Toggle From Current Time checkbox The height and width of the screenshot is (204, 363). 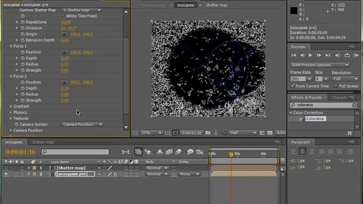point(293,86)
